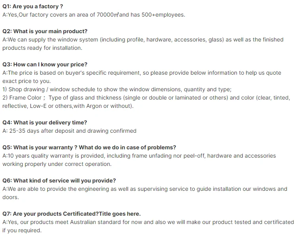297x239 pixels.
Task: Click the answer mentioning Australian standard
Action: (x=148, y=222)
